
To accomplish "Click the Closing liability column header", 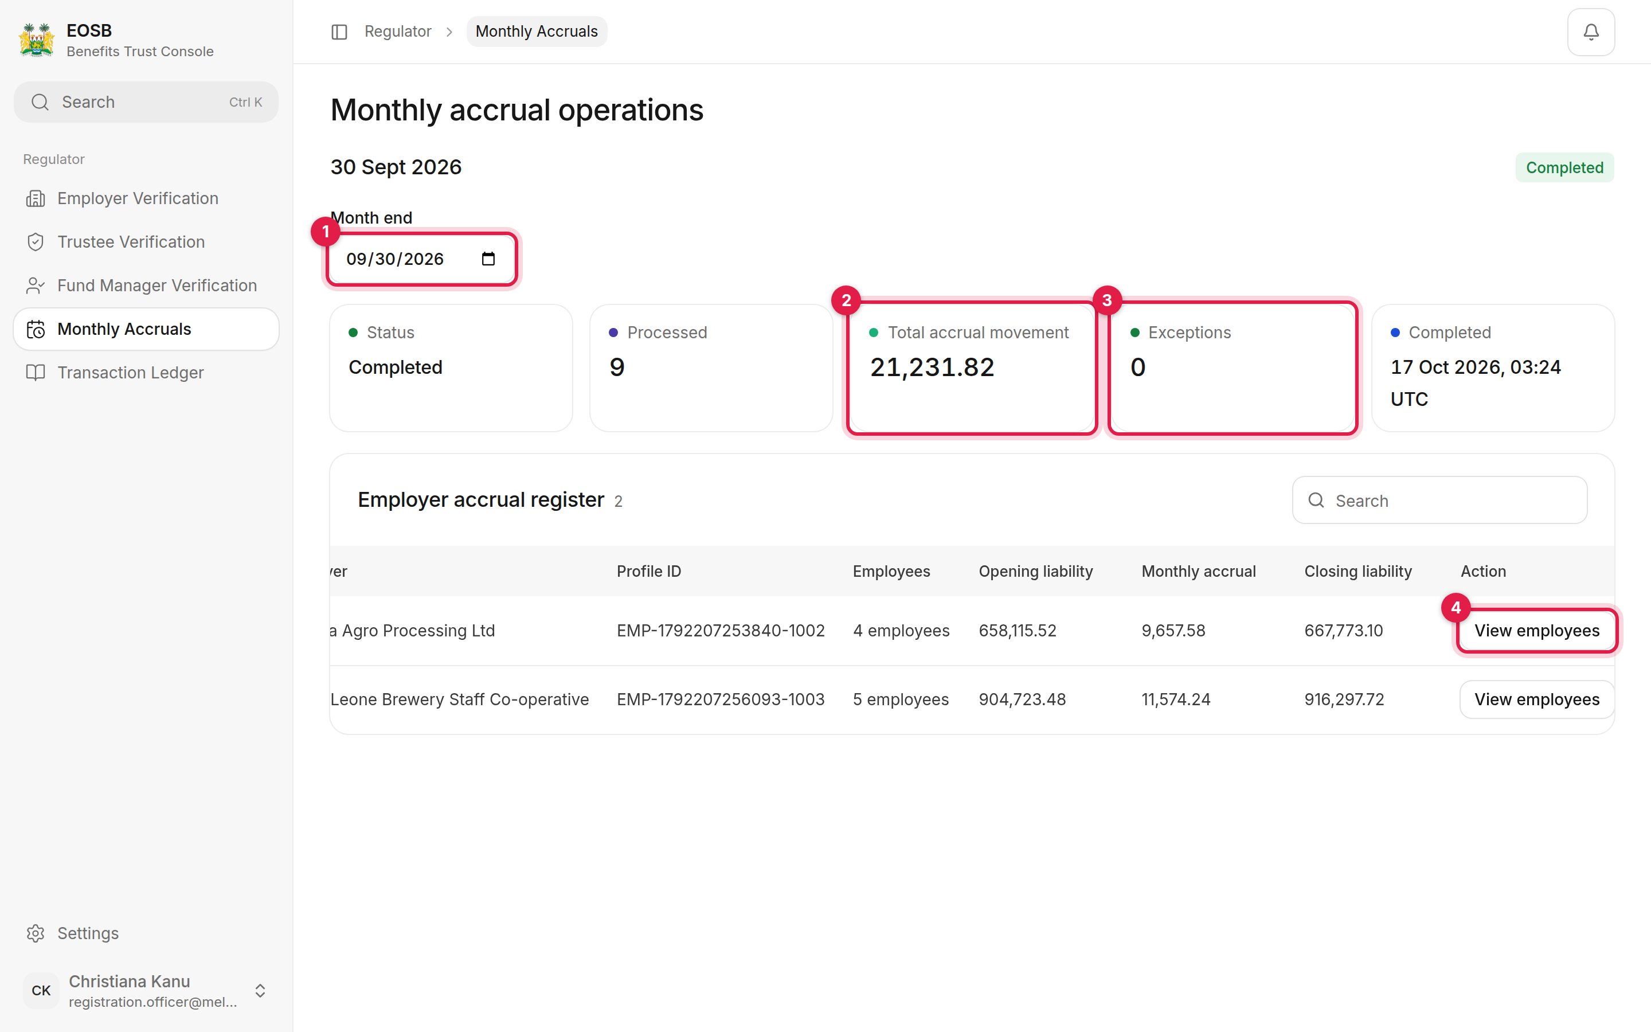I will pos(1357,571).
